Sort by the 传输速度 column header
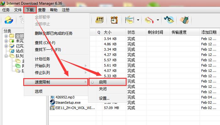The image size is (220, 125). click(x=184, y=32)
